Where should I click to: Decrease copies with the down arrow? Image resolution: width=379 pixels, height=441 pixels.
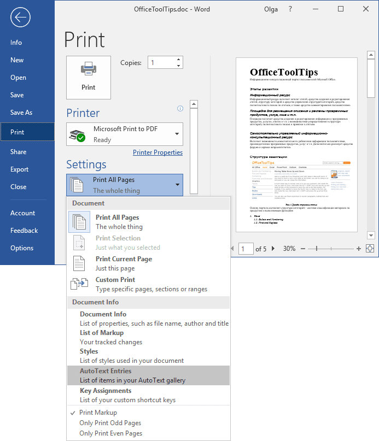[178, 66]
